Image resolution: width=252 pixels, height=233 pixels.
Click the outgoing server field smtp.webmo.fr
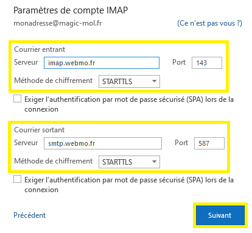tap(103, 143)
